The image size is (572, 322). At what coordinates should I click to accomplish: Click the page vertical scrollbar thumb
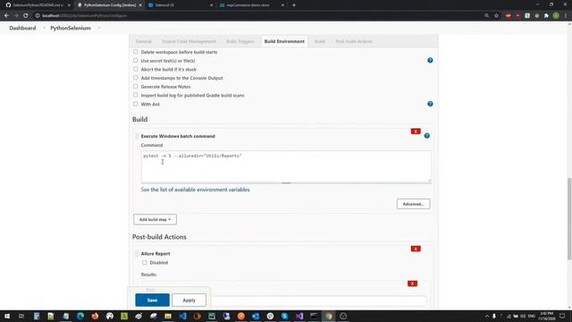click(x=569, y=218)
